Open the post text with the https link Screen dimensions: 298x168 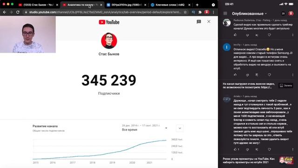click(249, 85)
